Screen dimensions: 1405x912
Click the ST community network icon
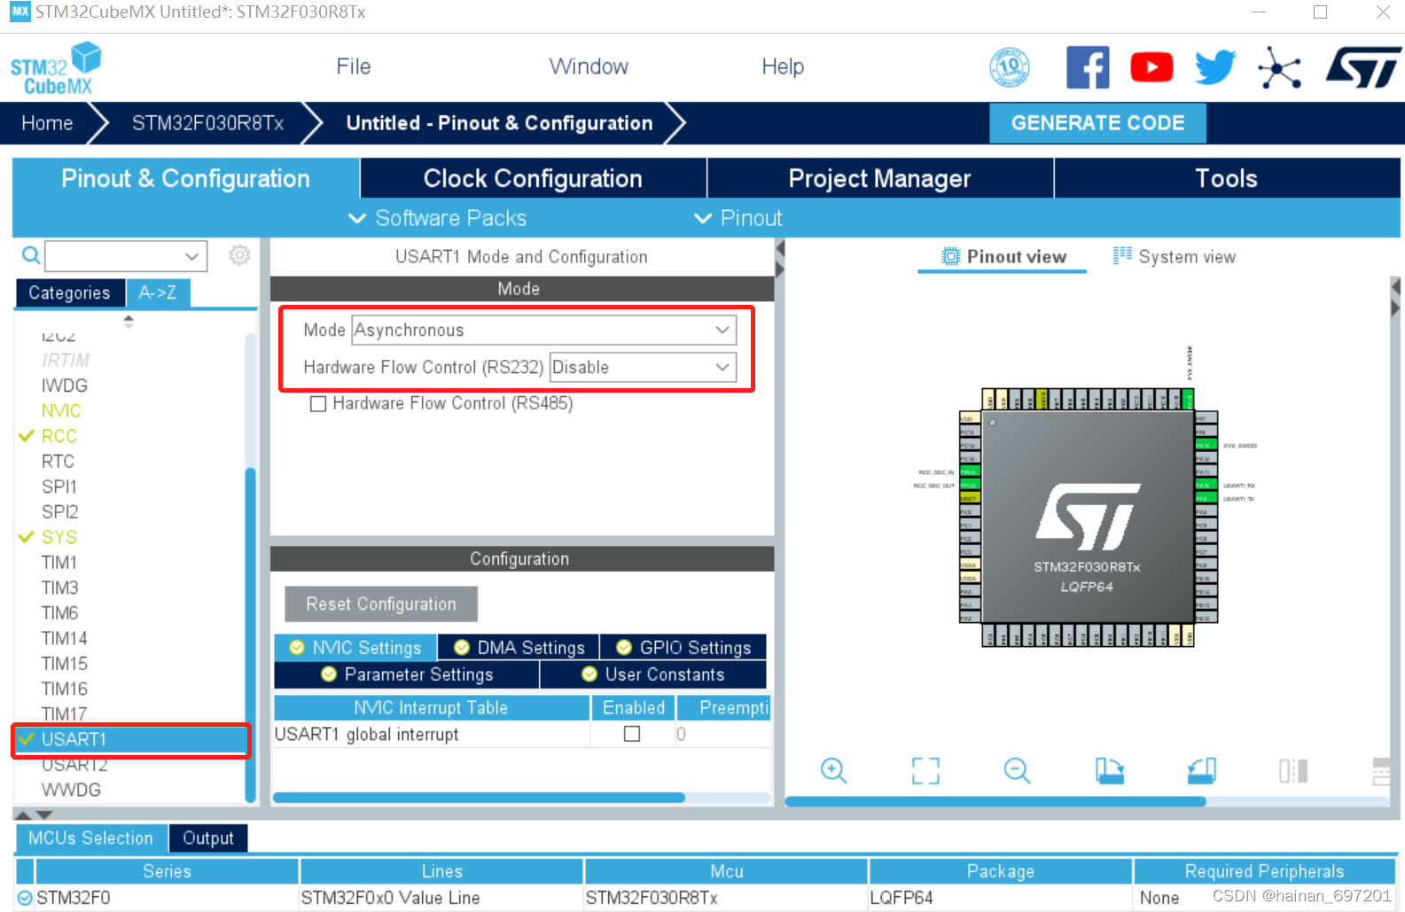tap(1279, 67)
